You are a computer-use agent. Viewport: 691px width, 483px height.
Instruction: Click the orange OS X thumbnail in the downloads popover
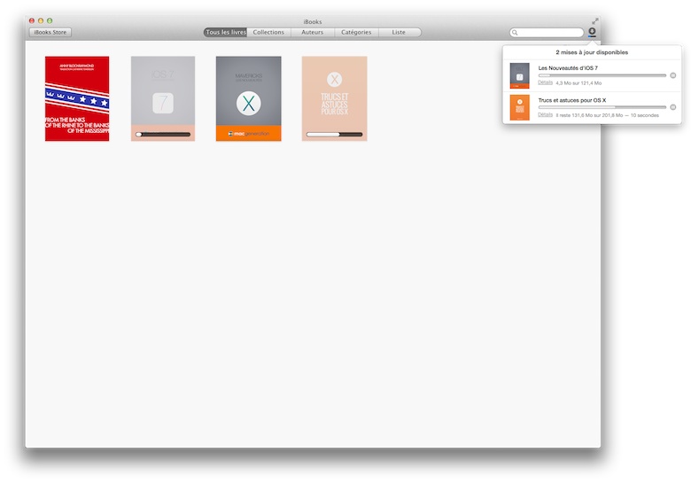(x=519, y=107)
